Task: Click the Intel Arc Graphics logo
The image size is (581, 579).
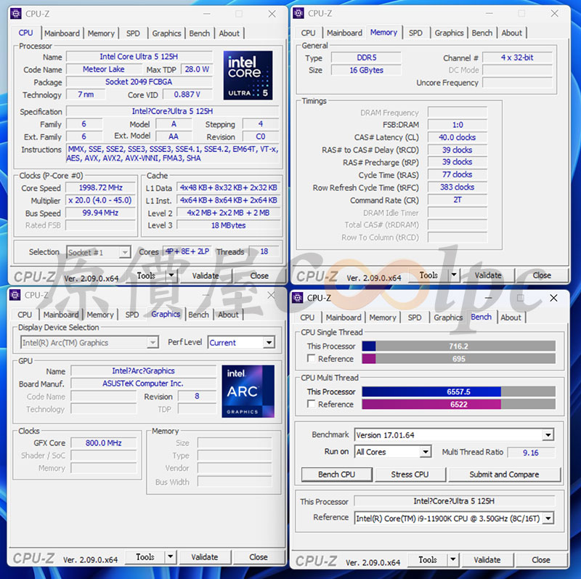Action: click(x=248, y=392)
